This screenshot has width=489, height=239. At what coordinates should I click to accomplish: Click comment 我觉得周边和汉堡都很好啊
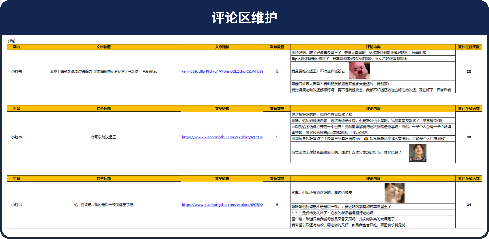click(371, 90)
